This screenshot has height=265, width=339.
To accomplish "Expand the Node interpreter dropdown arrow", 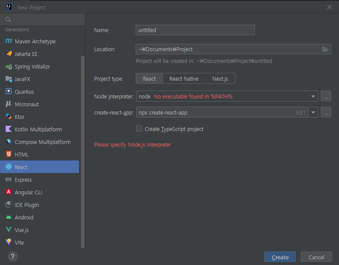I will coord(313,96).
